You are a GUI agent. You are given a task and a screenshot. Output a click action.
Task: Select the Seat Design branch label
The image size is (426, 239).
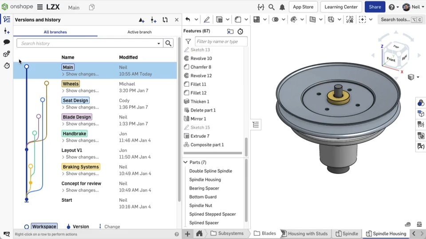click(75, 100)
